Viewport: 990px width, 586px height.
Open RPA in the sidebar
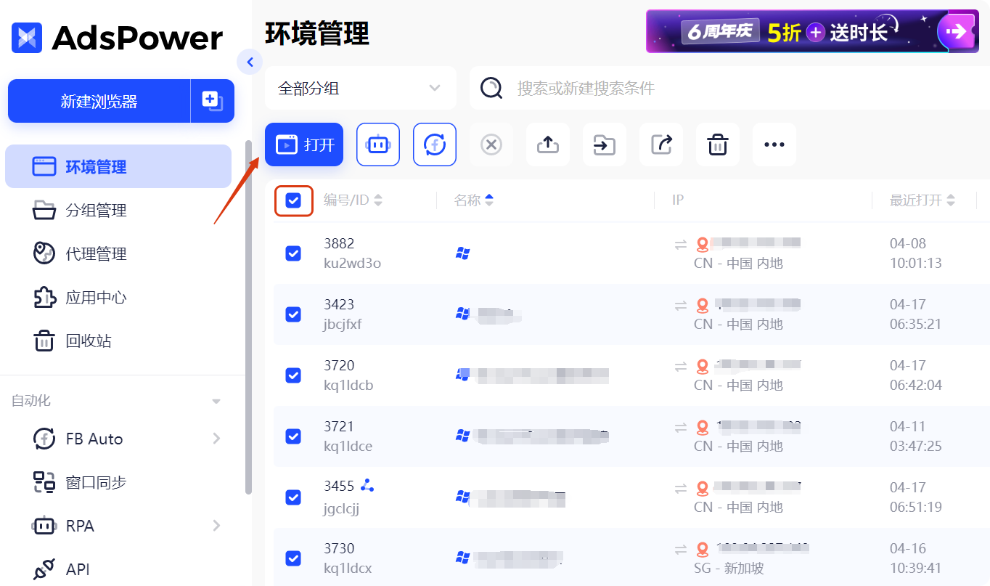pyautogui.click(x=118, y=526)
